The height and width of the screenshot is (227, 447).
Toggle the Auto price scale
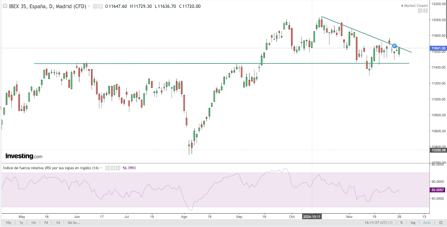pos(427,223)
